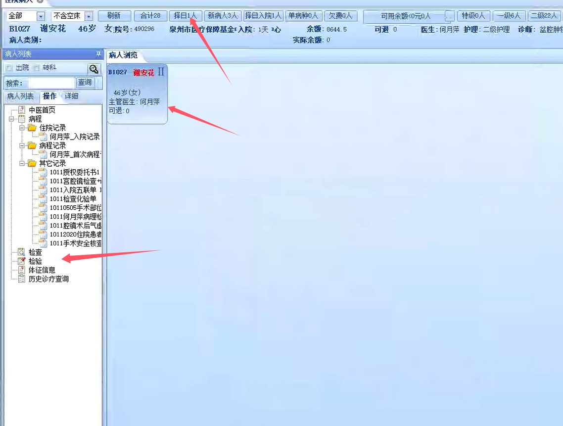Collapse the 其它记录 folder node
This screenshot has width=563, height=426.
pos(22,163)
